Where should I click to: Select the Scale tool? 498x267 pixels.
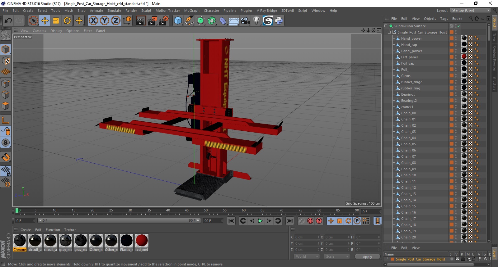[56, 21]
